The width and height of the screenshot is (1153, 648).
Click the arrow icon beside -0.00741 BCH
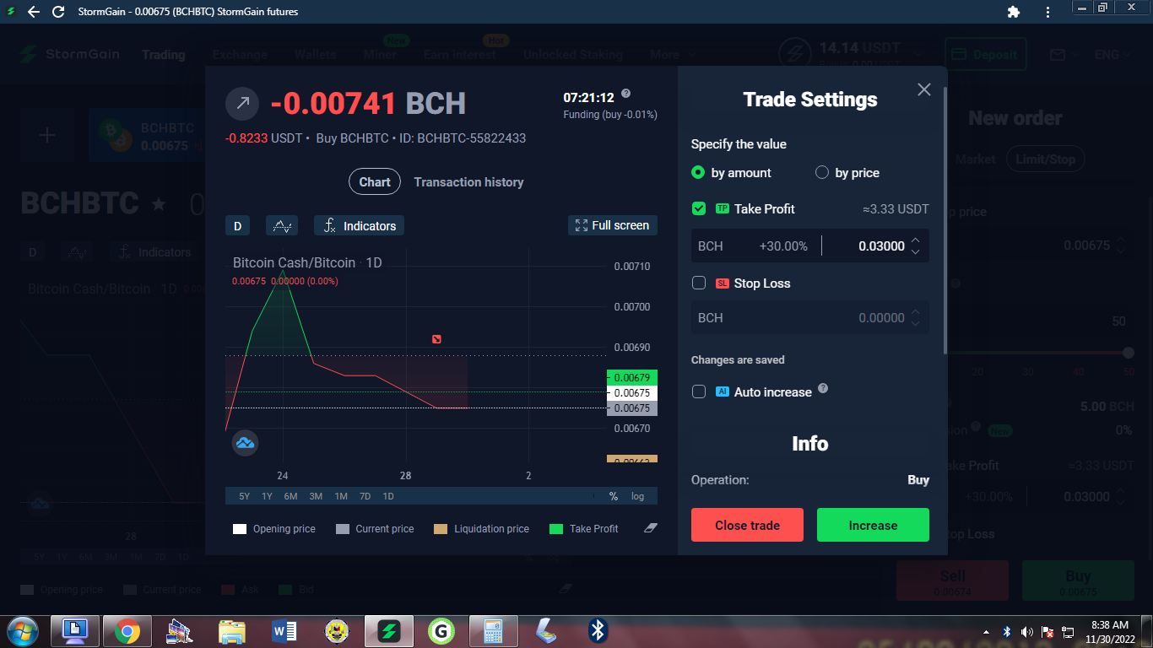(x=242, y=103)
